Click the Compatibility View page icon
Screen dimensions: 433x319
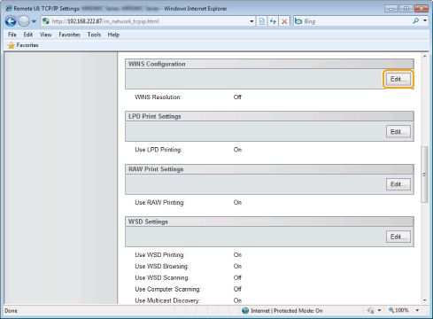262,21
